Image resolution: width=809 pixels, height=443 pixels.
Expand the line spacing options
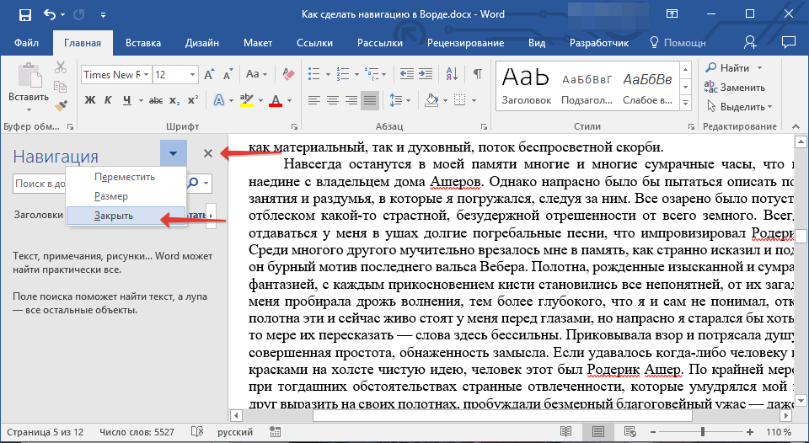[408, 100]
